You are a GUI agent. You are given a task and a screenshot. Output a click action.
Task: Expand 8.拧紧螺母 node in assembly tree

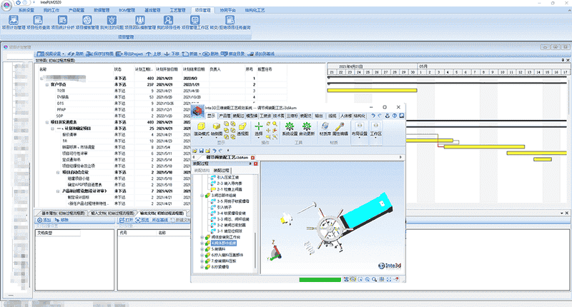point(202,267)
